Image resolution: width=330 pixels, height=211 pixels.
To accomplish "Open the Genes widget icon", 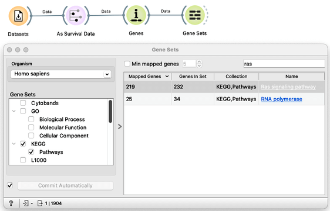I will (136, 15).
